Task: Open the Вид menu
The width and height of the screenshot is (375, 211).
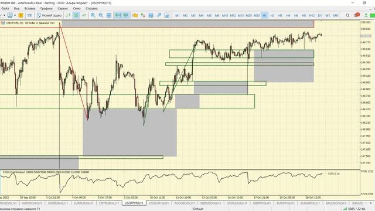Action: [x=16, y=8]
